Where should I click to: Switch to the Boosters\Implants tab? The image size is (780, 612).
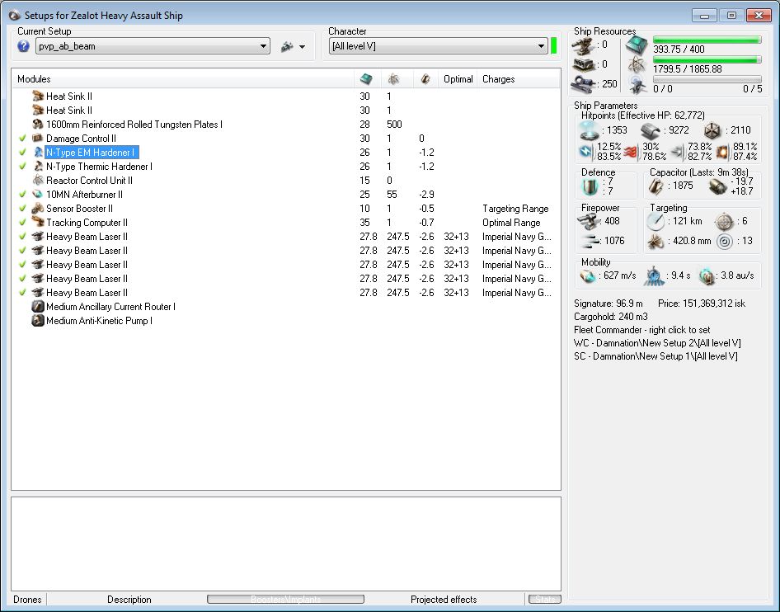coord(285,599)
